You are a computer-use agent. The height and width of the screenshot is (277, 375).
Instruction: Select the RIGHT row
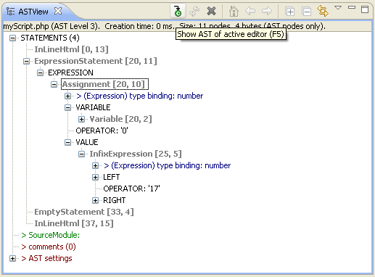point(115,200)
